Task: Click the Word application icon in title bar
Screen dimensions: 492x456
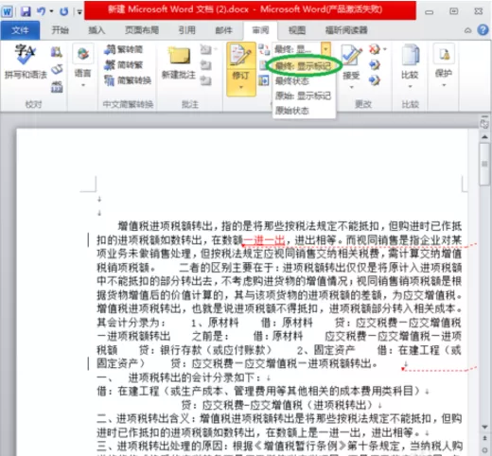Action: (8, 11)
